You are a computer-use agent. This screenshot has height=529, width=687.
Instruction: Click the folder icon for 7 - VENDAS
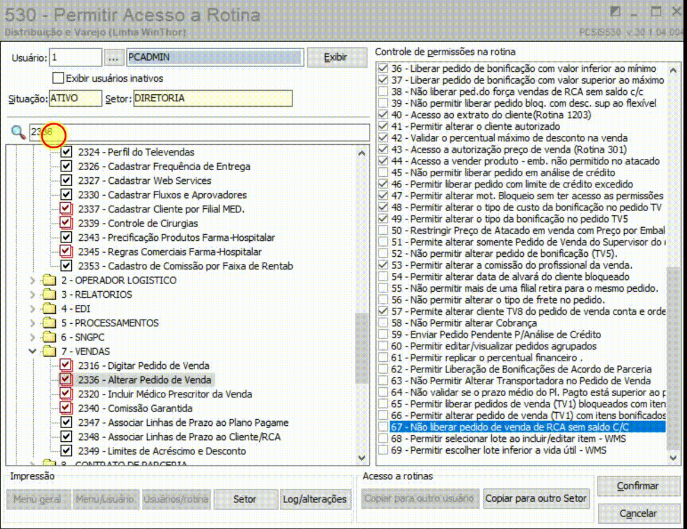(x=49, y=351)
